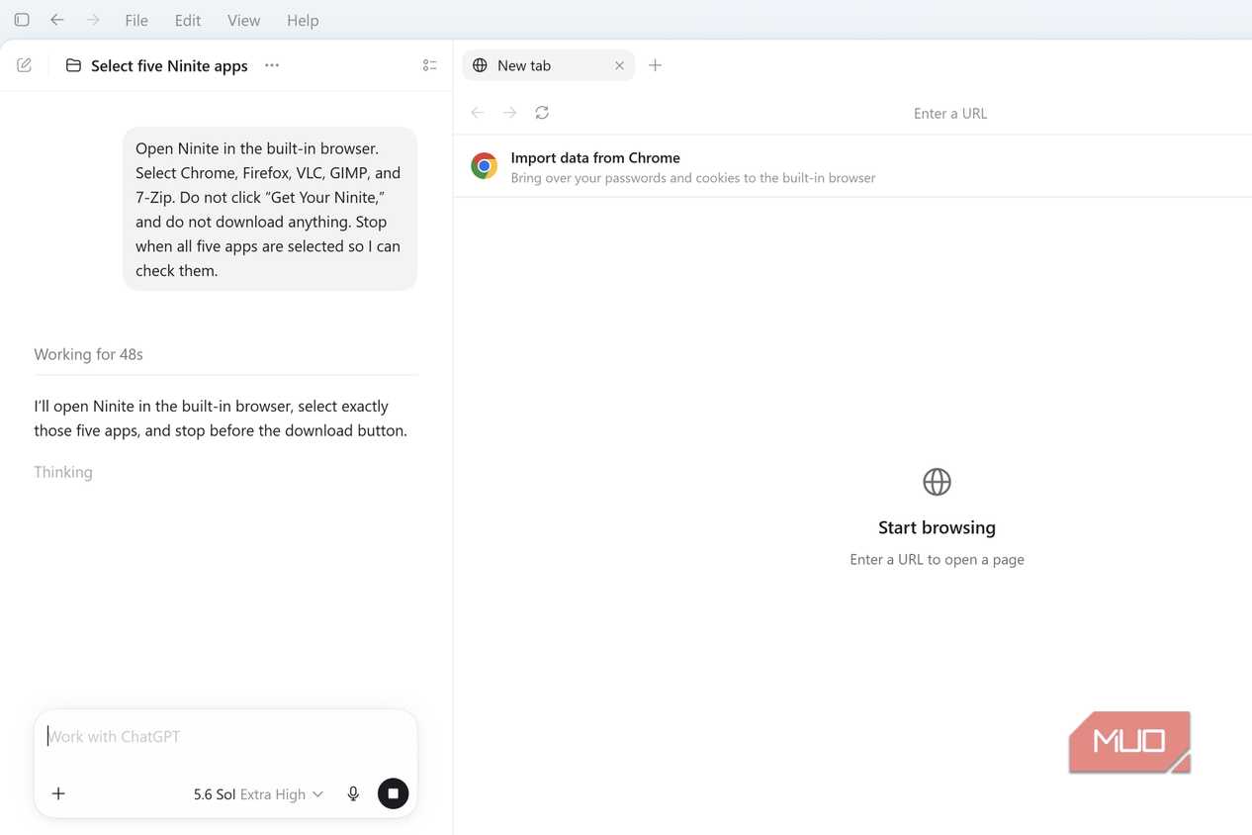Open the chat title three-dot options menu

point(272,65)
